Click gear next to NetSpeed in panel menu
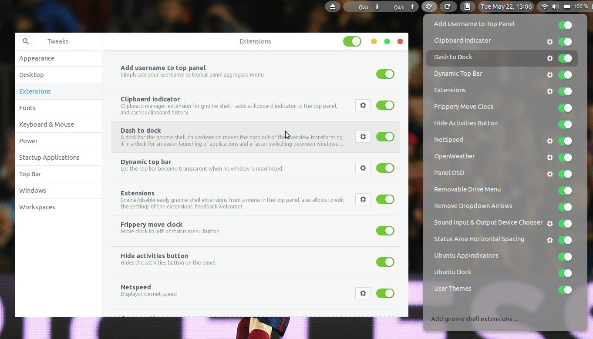This screenshot has width=593, height=339. point(550,141)
